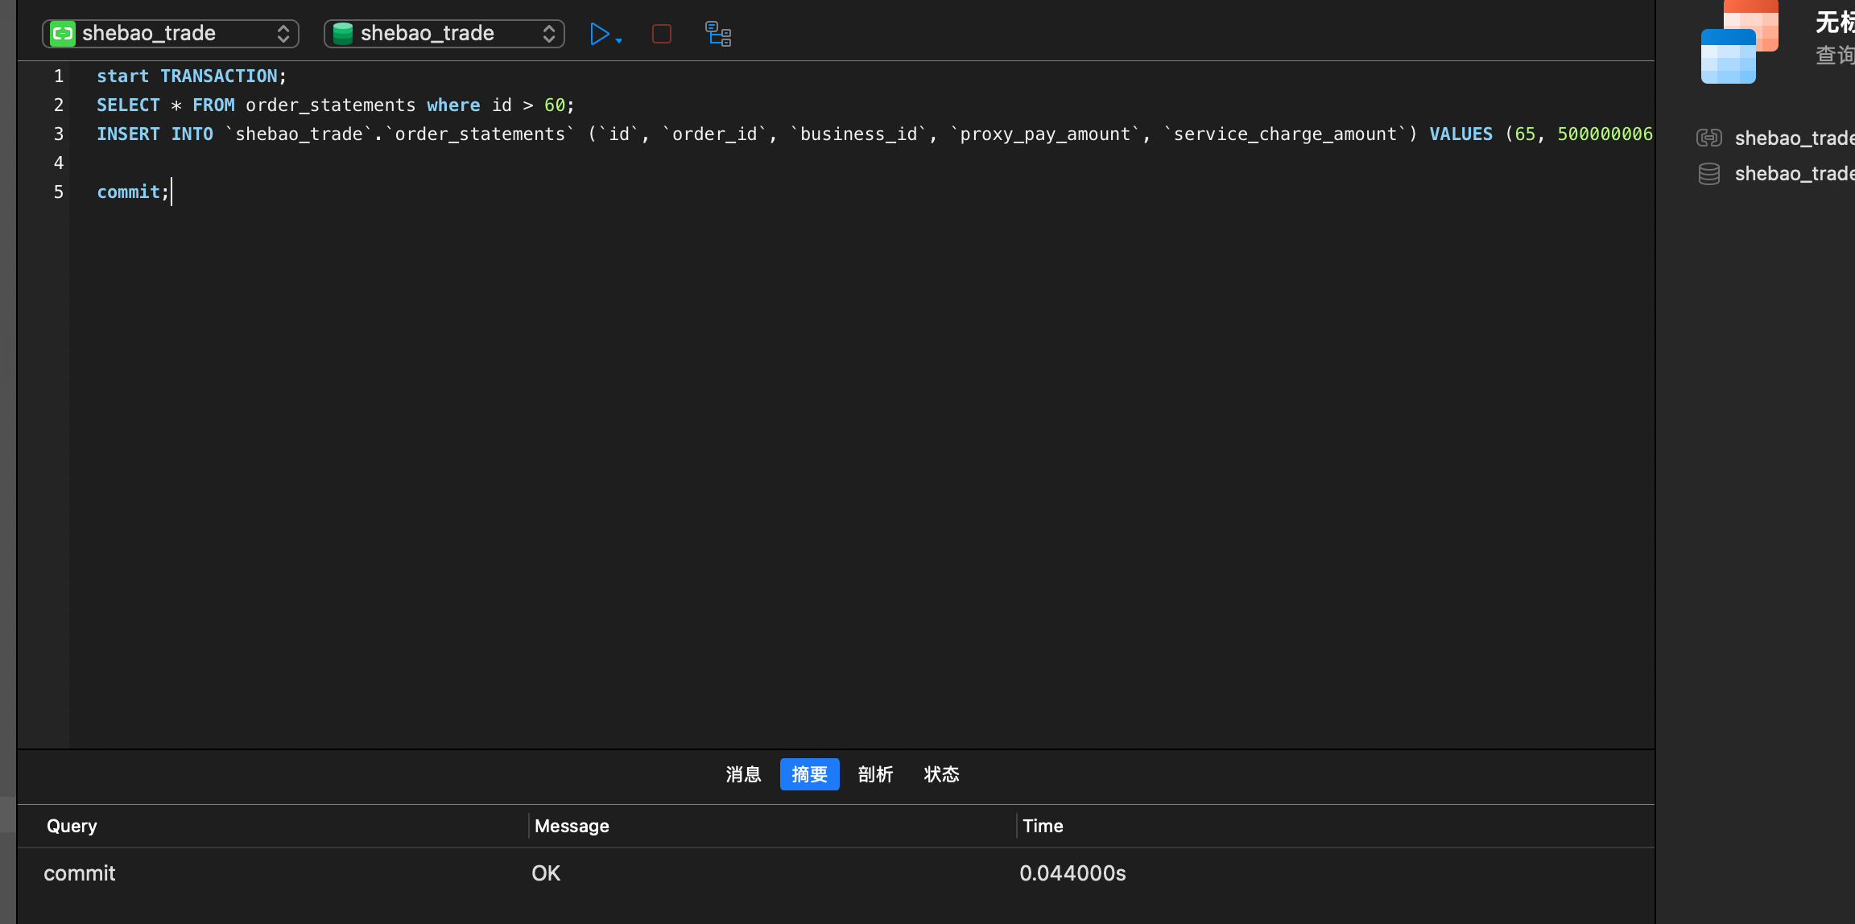Switch to the 状态 tab
The width and height of the screenshot is (1855, 924).
(941, 774)
